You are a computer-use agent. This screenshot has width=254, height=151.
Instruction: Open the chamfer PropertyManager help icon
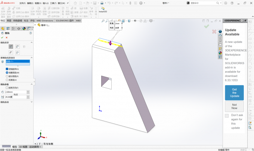click(31, 33)
